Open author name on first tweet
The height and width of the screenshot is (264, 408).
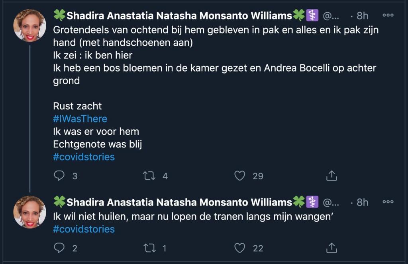[179, 16]
